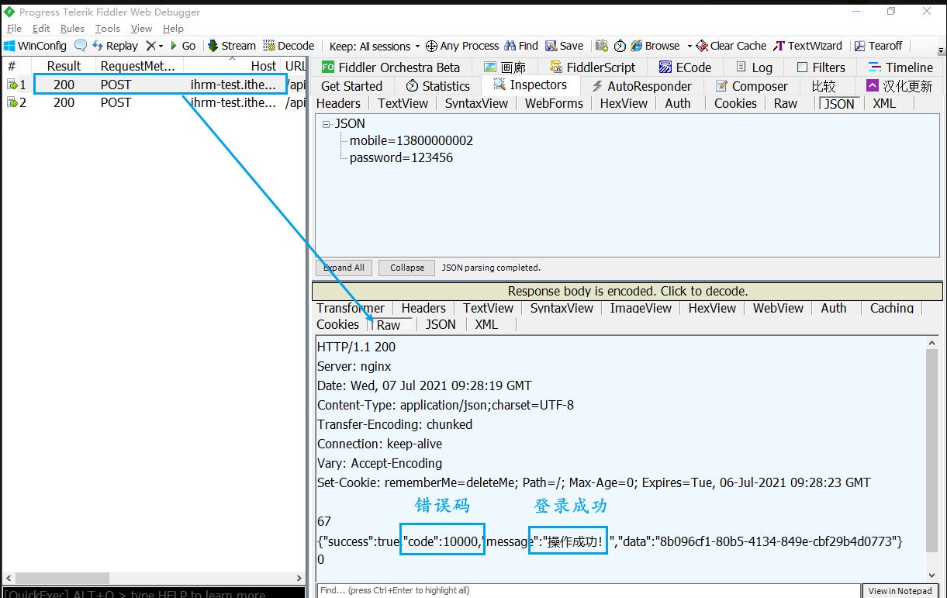The height and width of the screenshot is (598, 947).
Task: Select session 1 in the list
Action: click(155, 85)
